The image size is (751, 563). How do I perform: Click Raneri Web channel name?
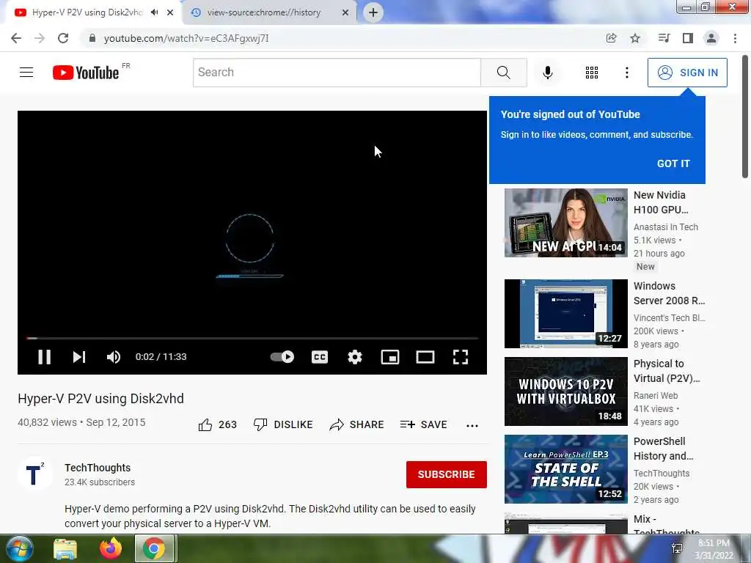[x=656, y=395]
